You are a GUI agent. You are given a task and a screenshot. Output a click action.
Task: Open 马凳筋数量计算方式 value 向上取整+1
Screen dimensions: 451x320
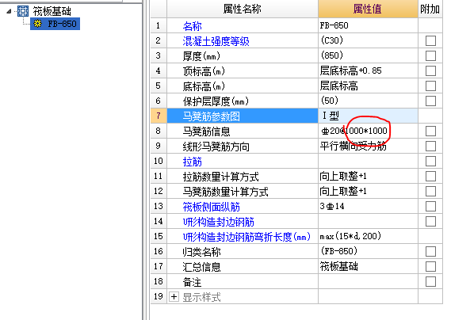click(x=368, y=191)
